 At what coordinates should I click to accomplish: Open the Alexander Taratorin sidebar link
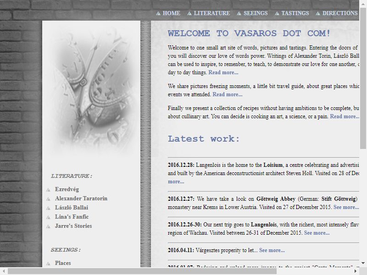coord(81,198)
